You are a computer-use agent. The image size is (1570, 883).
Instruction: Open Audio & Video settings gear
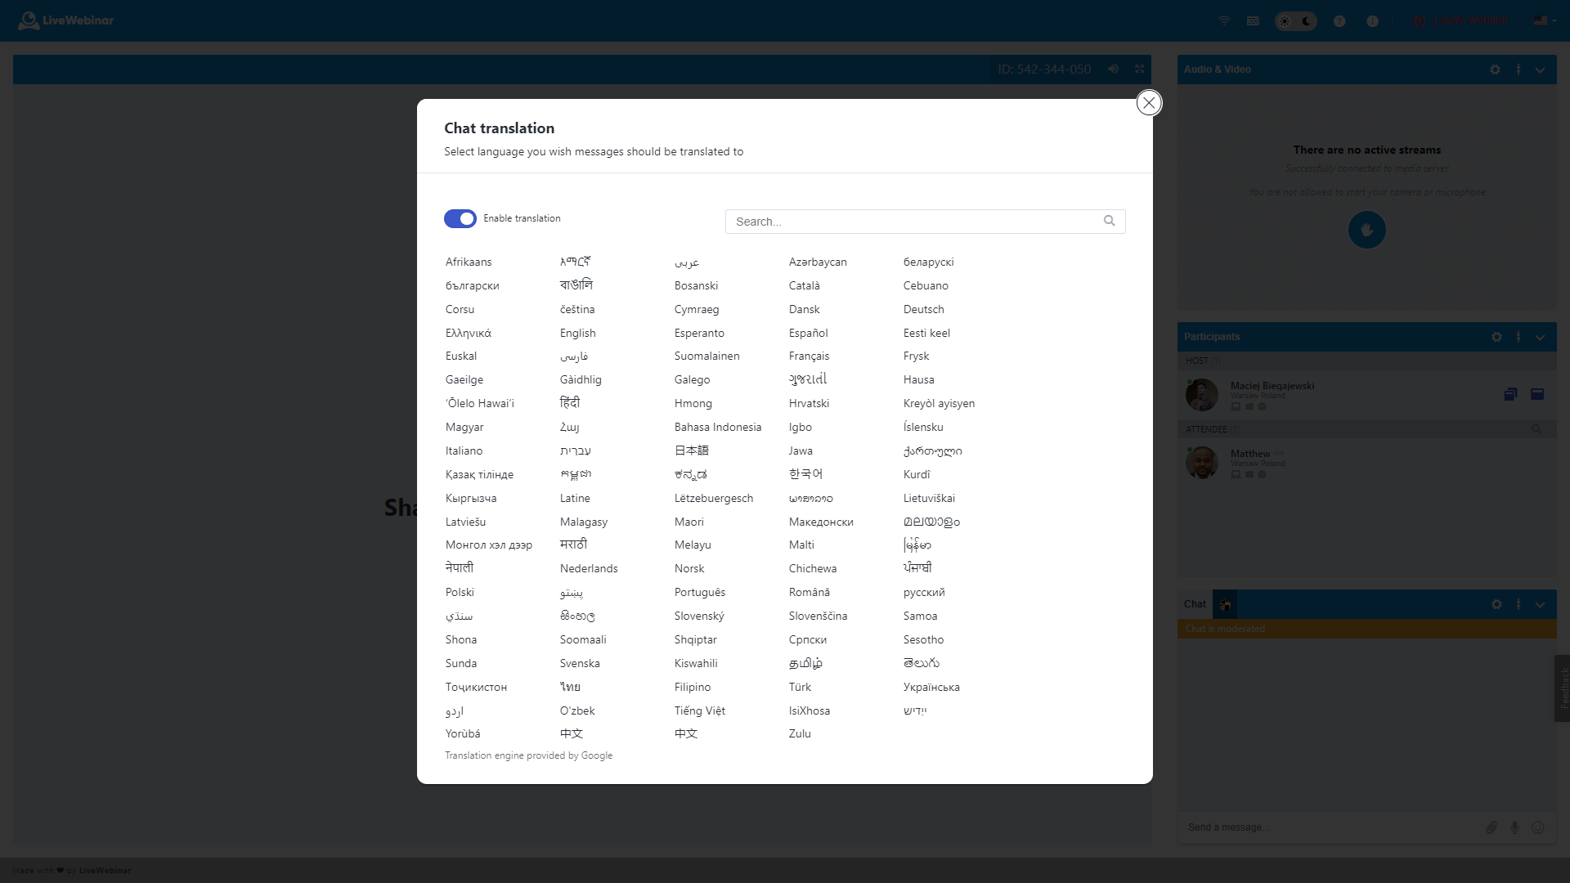click(1495, 69)
